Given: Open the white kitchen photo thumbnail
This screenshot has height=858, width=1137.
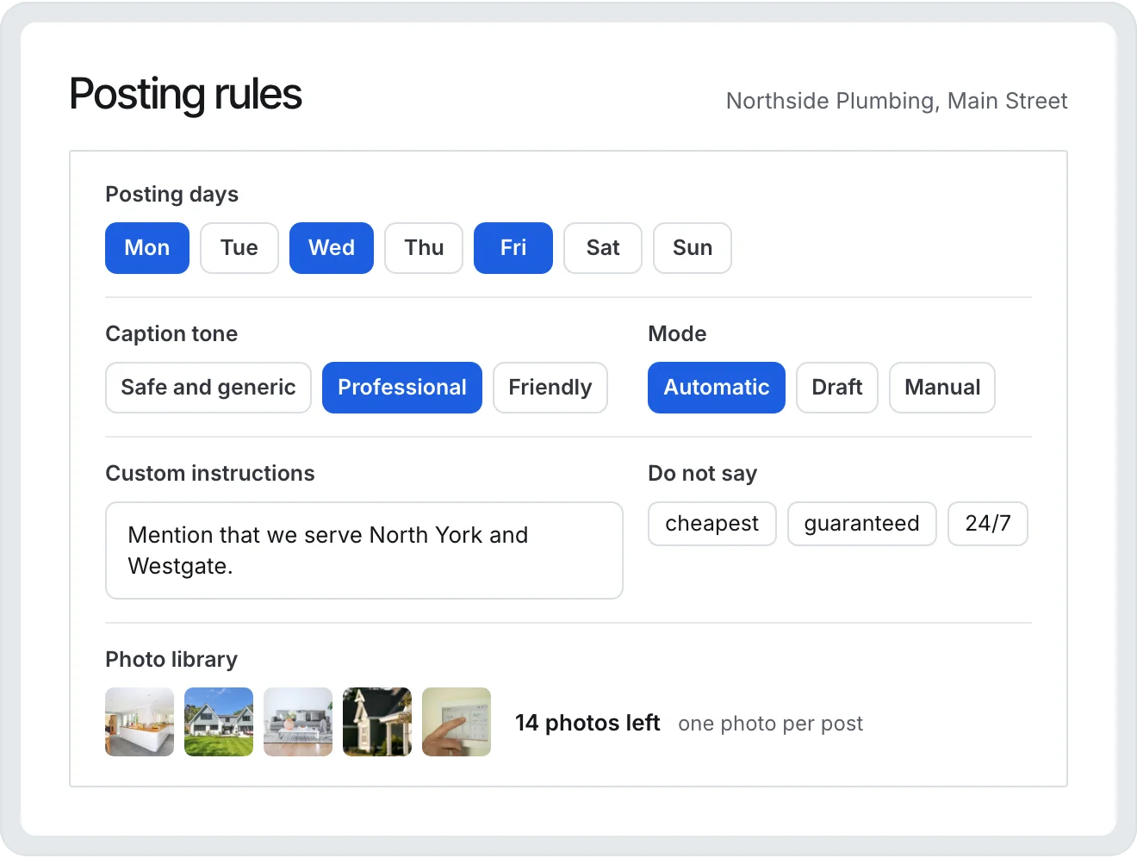Looking at the screenshot, I should point(140,722).
